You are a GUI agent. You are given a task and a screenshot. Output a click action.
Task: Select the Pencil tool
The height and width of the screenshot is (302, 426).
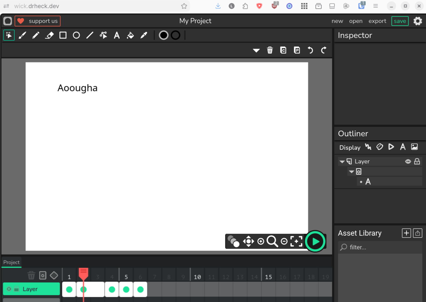click(36, 35)
